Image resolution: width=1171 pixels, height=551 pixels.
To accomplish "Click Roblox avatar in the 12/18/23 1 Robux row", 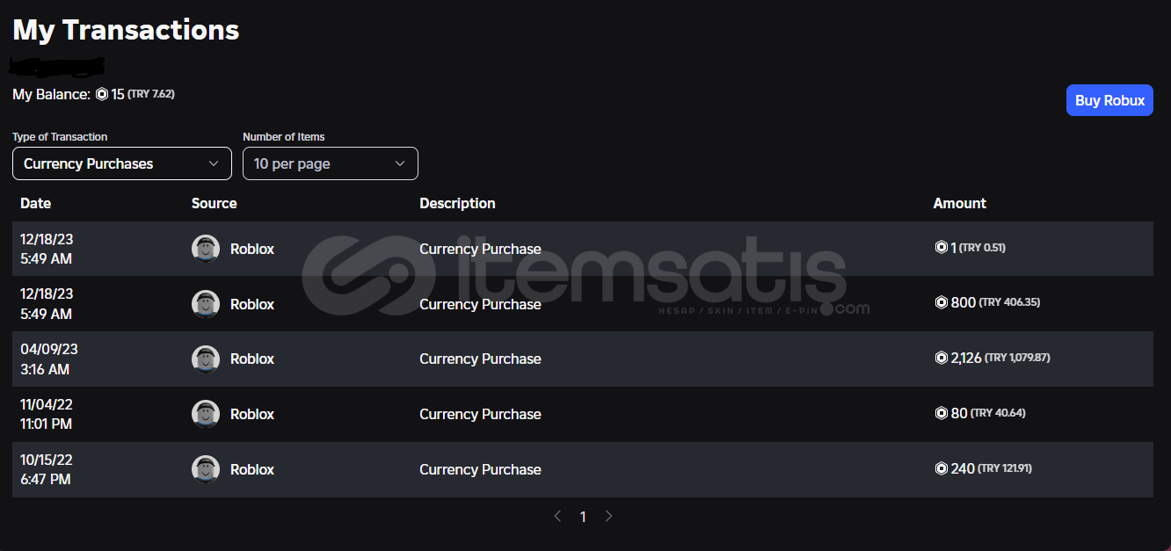I will click(206, 249).
